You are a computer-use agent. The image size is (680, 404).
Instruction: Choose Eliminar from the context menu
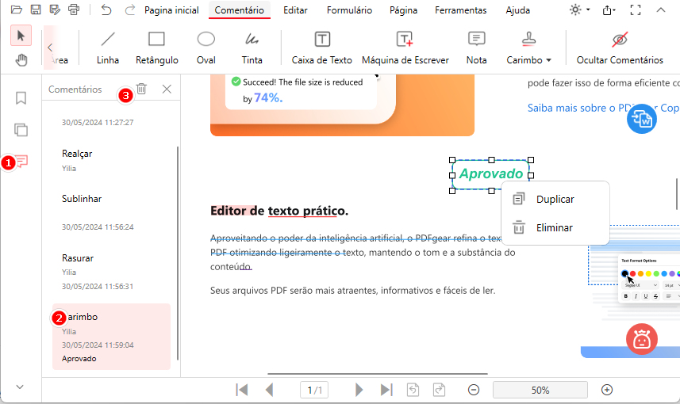(x=555, y=228)
